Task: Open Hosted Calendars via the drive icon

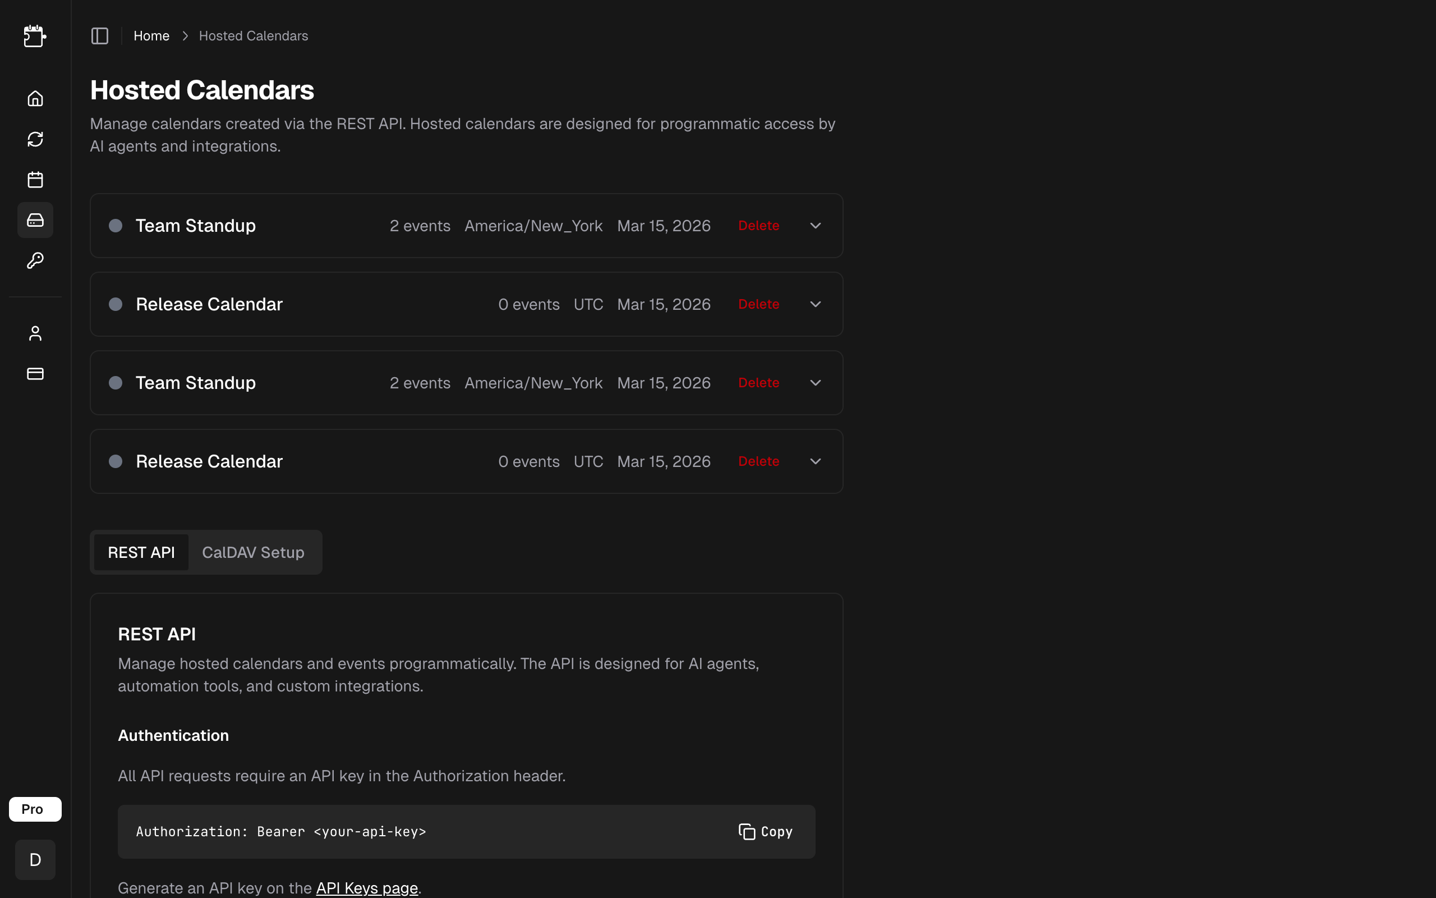Action: 35,220
